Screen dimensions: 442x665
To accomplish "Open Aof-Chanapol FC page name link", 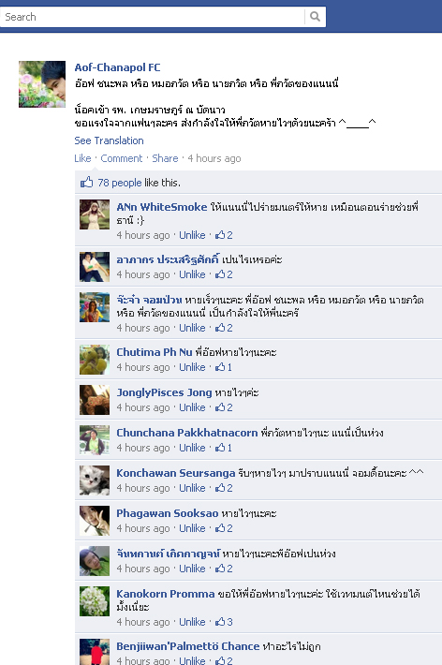I will coord(117,67).
